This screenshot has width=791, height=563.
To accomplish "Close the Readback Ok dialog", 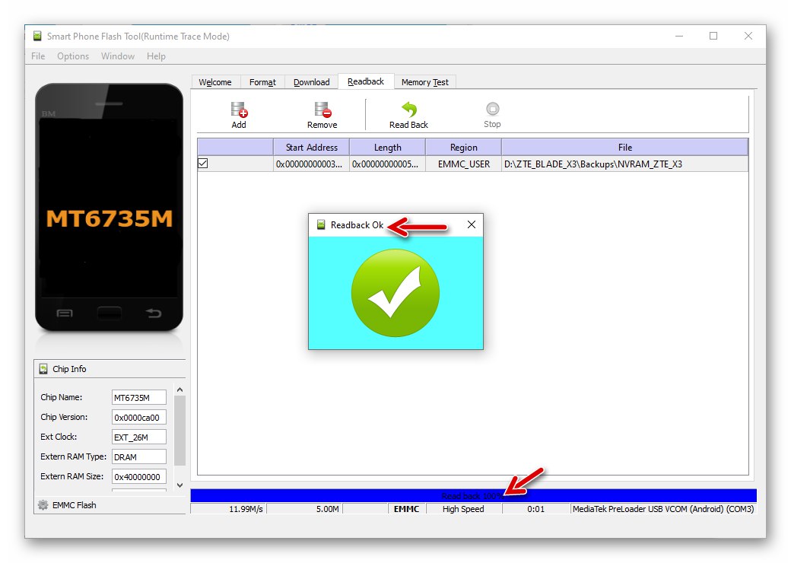I will 471,224.
